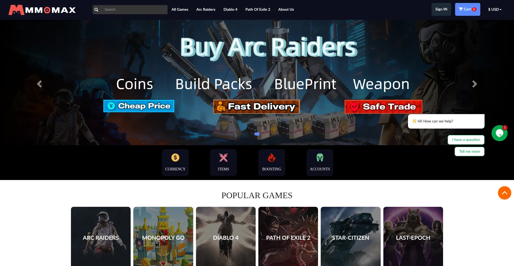Viewport: 514px width, 266px height.
Task: Click the orange back-to-top arrow
Action: [505, 193]
